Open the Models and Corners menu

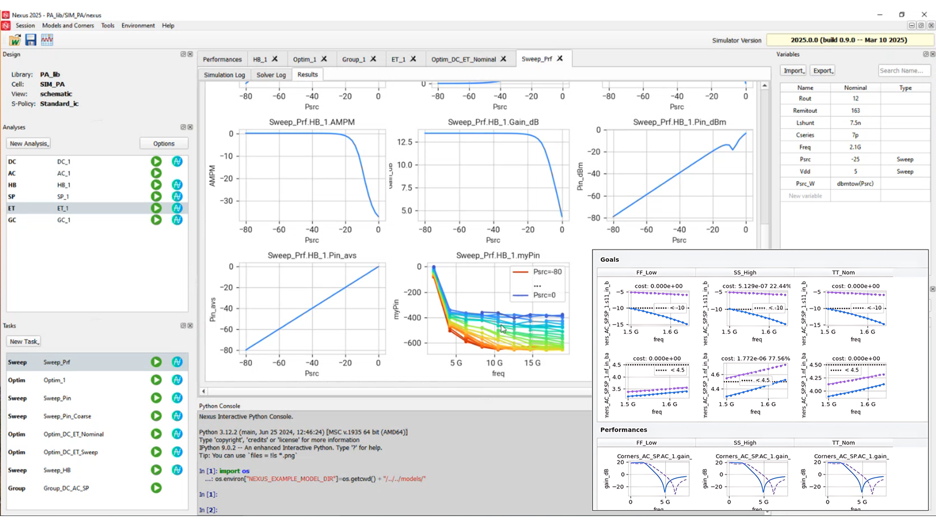click(x=68, y=25)
